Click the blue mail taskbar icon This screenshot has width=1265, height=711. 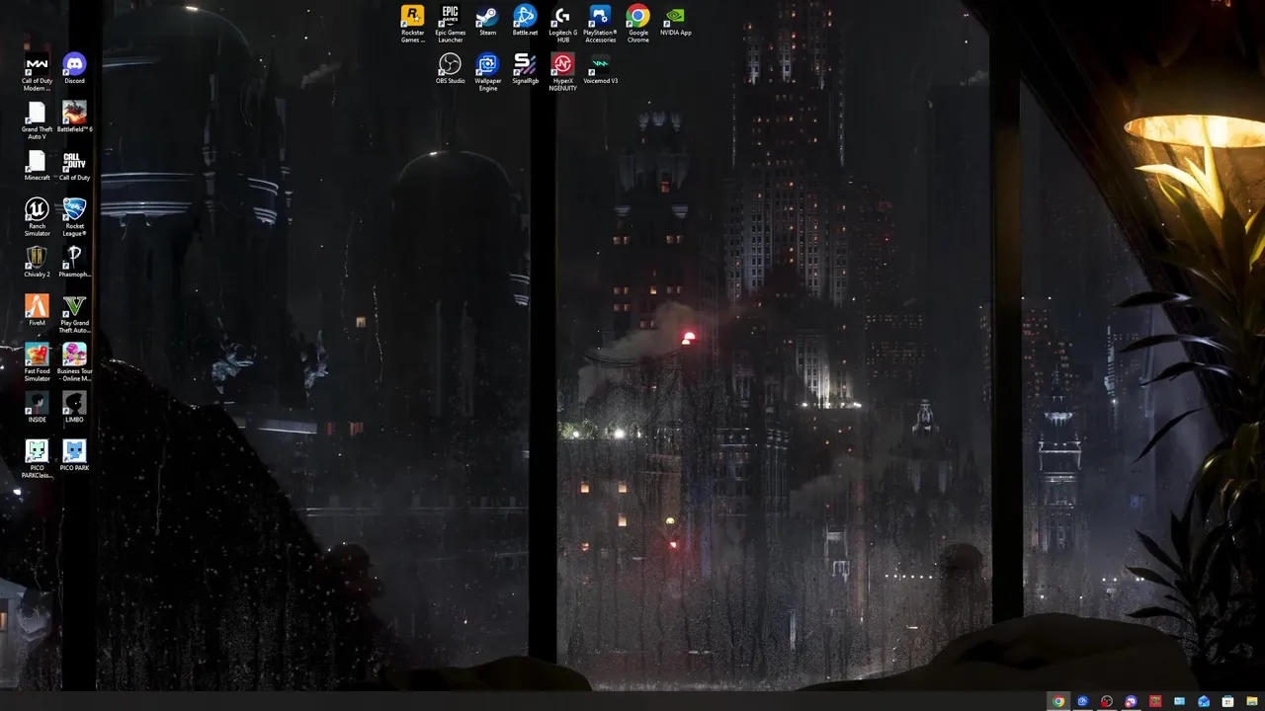point(1204,701)
